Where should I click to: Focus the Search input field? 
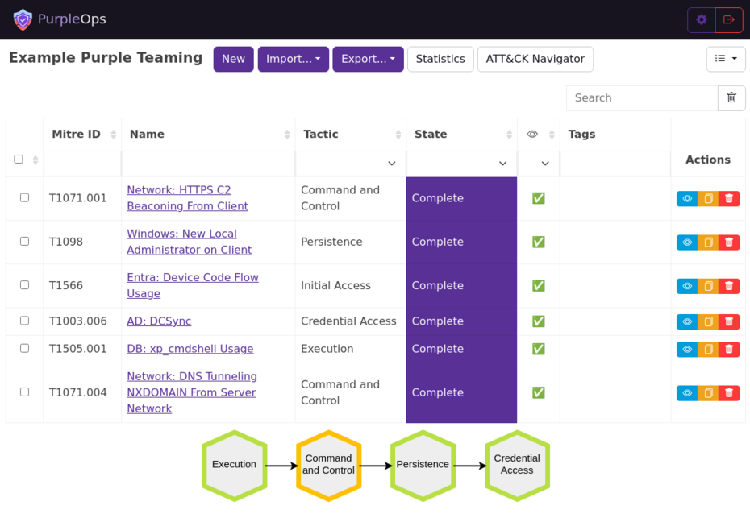[641, 97]
